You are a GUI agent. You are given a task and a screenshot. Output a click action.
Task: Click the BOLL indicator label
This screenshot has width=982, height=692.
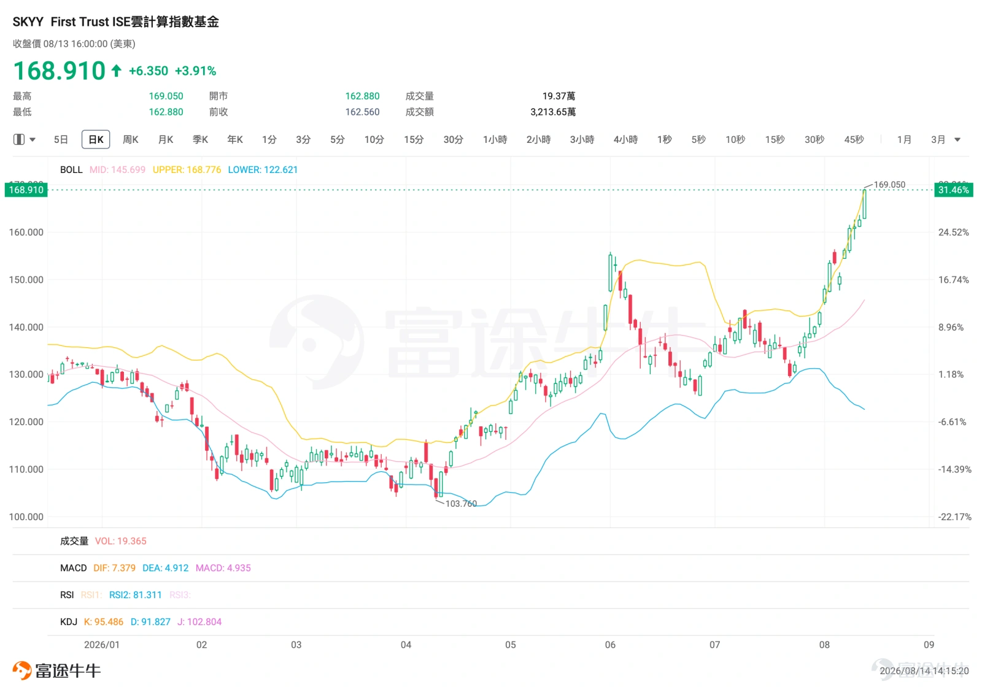coord(71,170)
